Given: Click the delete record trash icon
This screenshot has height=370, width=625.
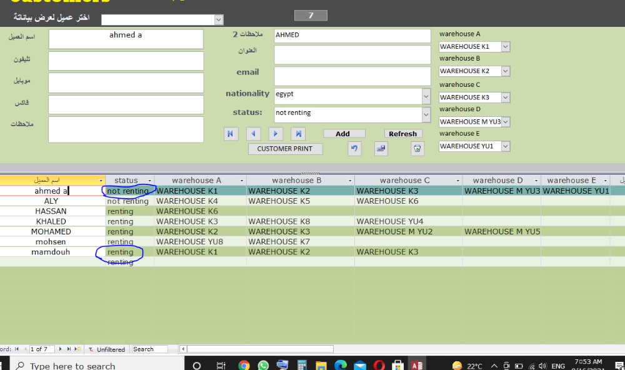Looking at the screenshot, I should click(417, 149).
